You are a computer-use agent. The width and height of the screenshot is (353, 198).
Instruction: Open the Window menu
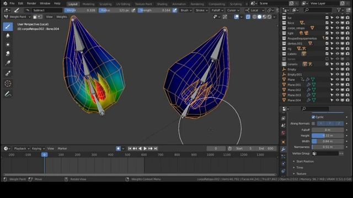pyautogui.click(x=45, y=3)
